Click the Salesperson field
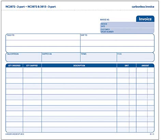Image resolution: width=161 pixels, height=140 pixels. click(24, 57)
